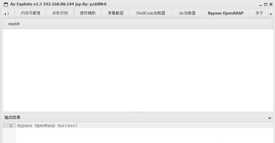This screenshot has height=143, width=275.
Task: Open the 内存马管理 tab
Action: click(30, 13)
